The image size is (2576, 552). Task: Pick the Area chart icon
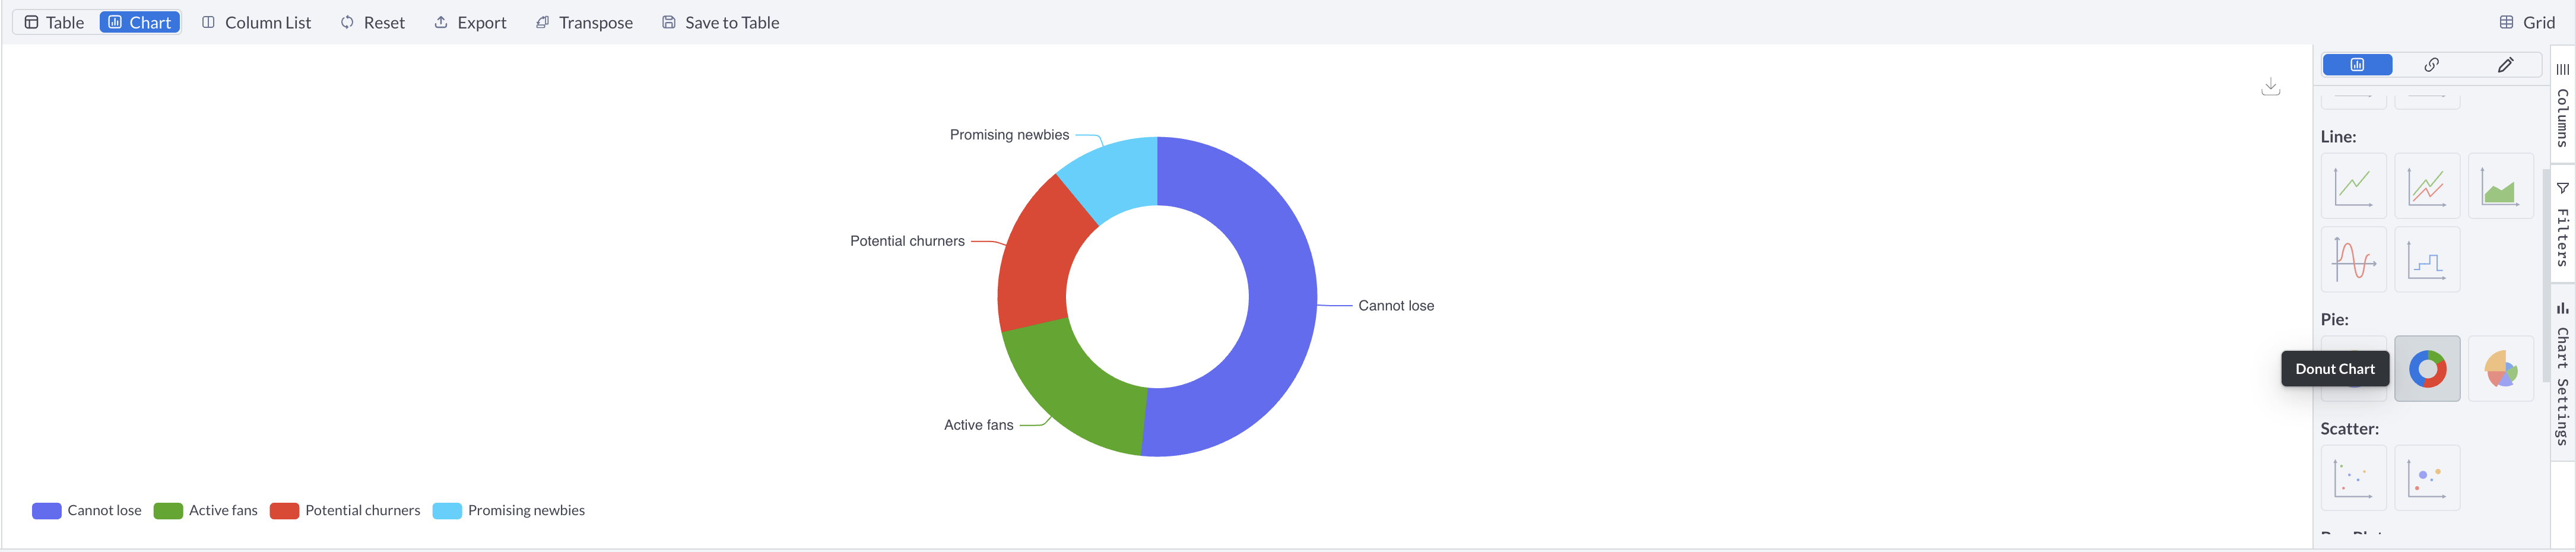coord(2501,185)
